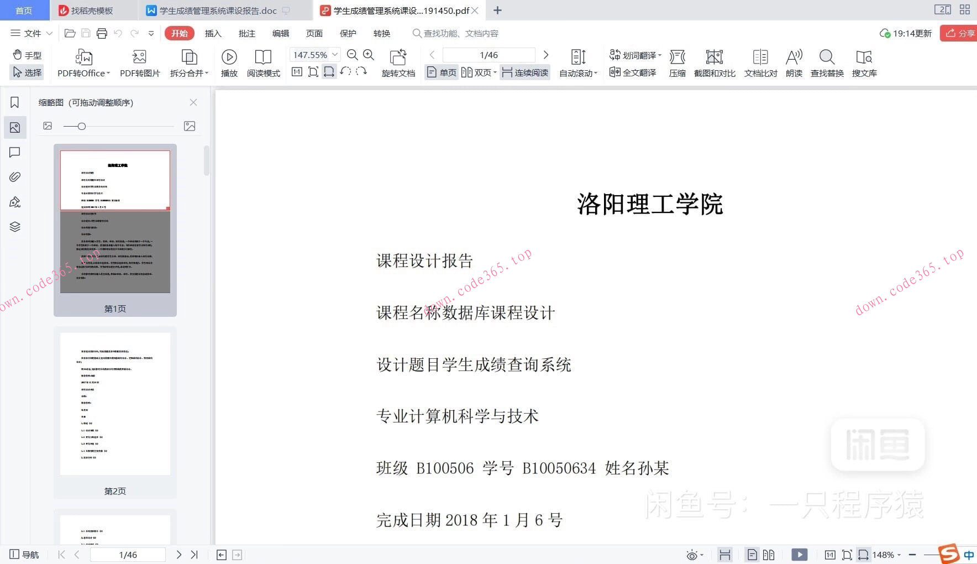The image size is (977, 564).
Task: Switch to 双页 two-page view
Action: 477,72
